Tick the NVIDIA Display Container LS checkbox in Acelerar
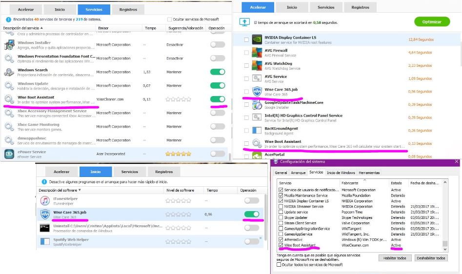Screen dimensions: 462x274 pos(246,39)
